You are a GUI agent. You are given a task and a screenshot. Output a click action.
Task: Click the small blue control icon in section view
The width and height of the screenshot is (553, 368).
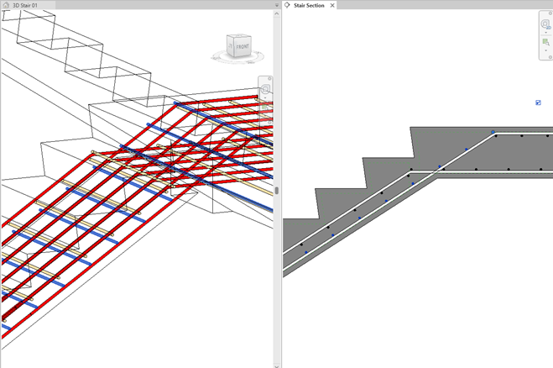[x=538, y=103]
